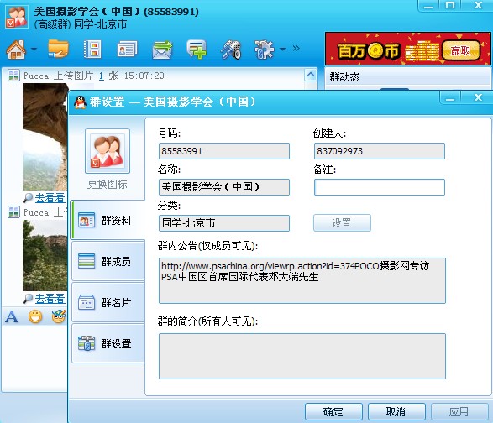Click the 设置 category button
The image size is (493, 423).
click(x=342, y=222)
